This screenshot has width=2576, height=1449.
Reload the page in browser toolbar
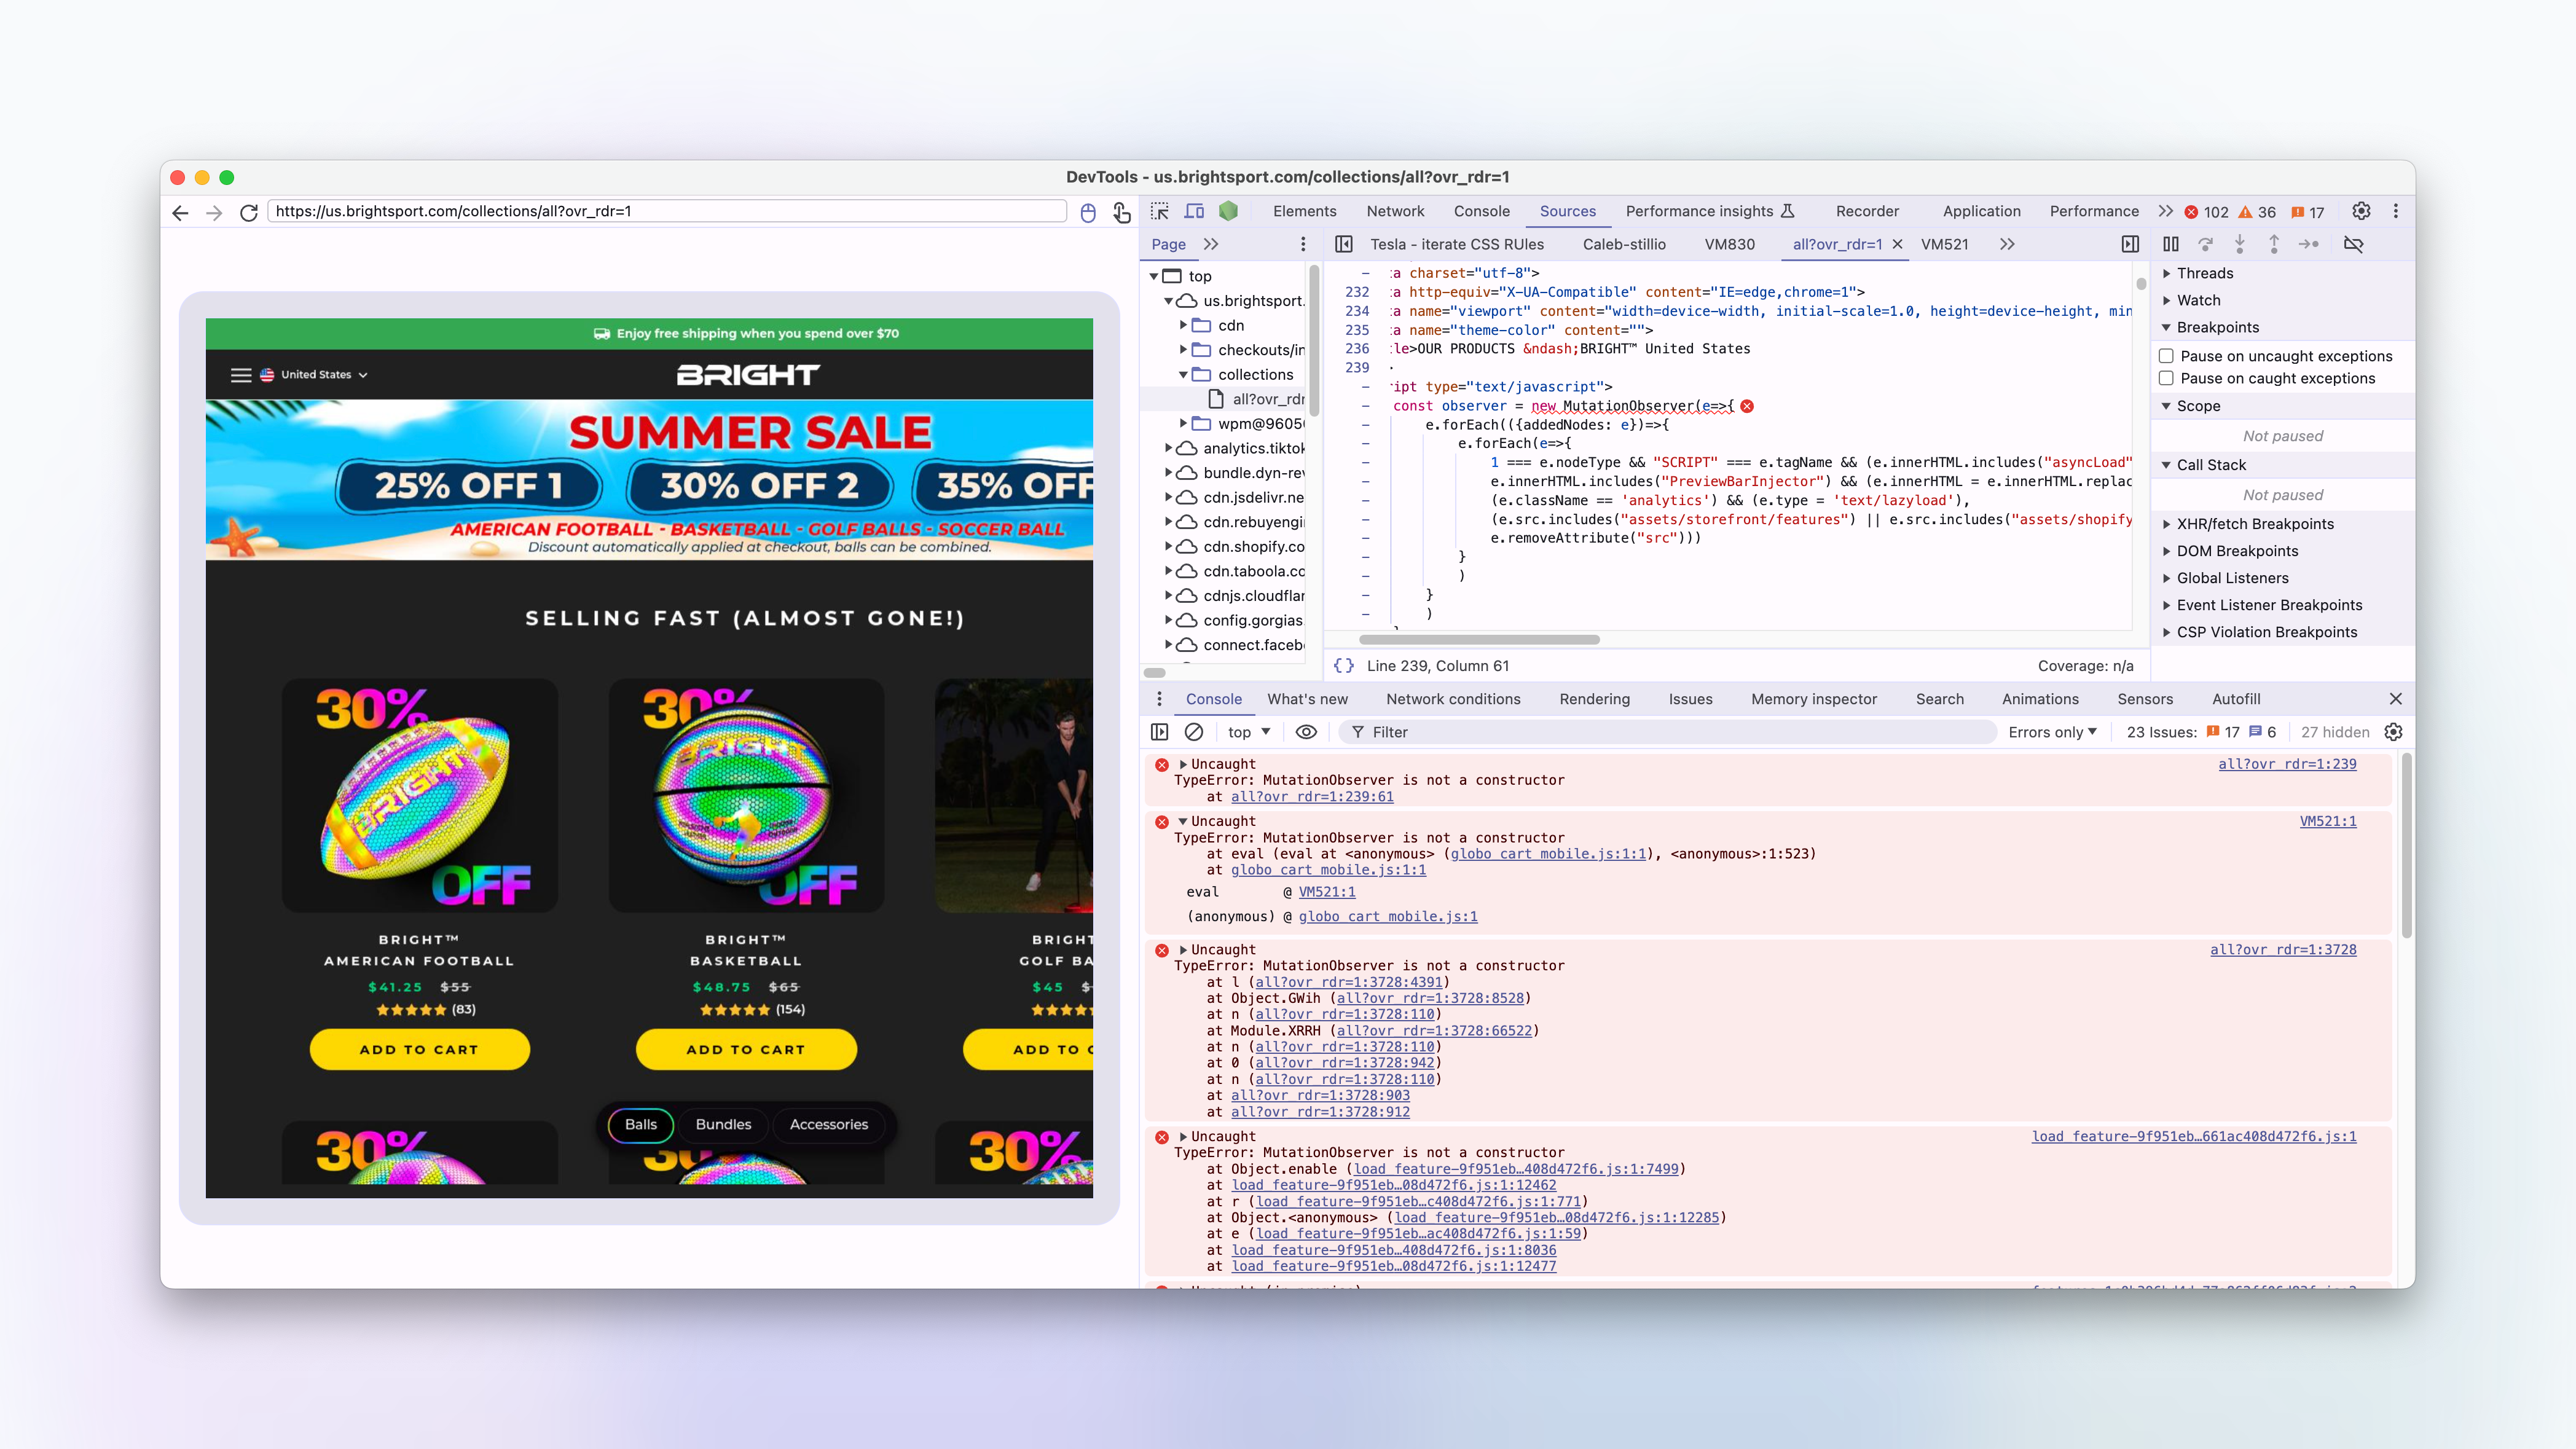pyautogui.click(x=249, y=212)
